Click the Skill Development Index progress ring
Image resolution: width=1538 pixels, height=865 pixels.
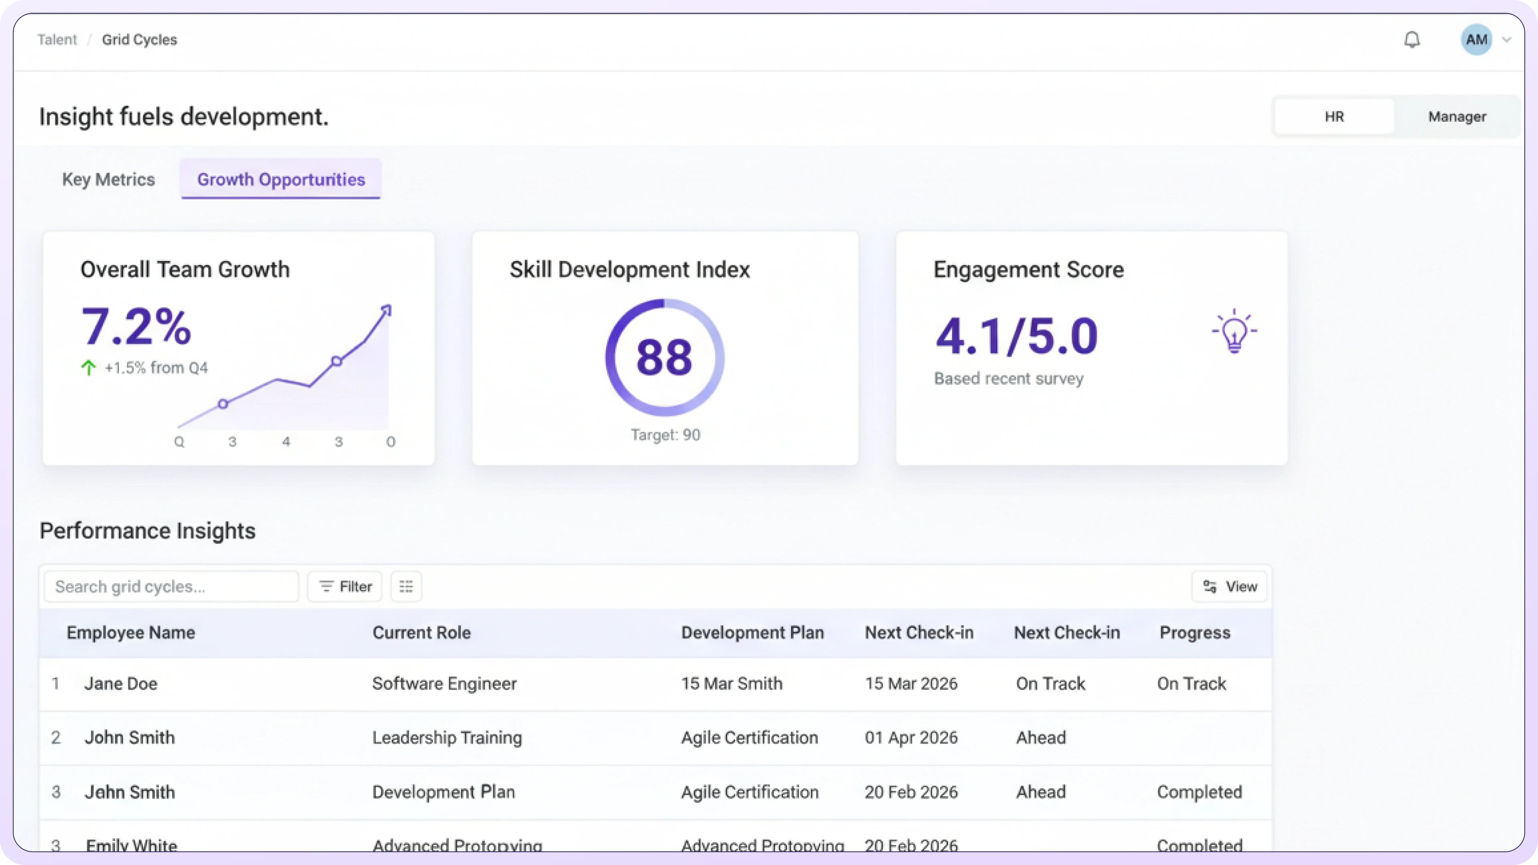tap(664, 358)
